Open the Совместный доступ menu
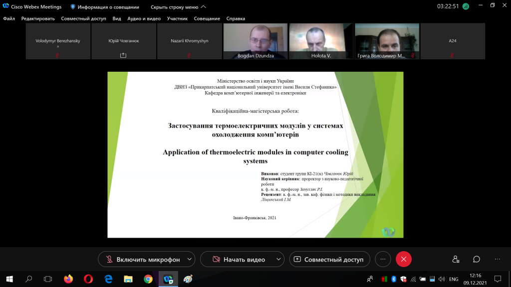This screenshot has height=287, width=511. [x=83, y=18]
